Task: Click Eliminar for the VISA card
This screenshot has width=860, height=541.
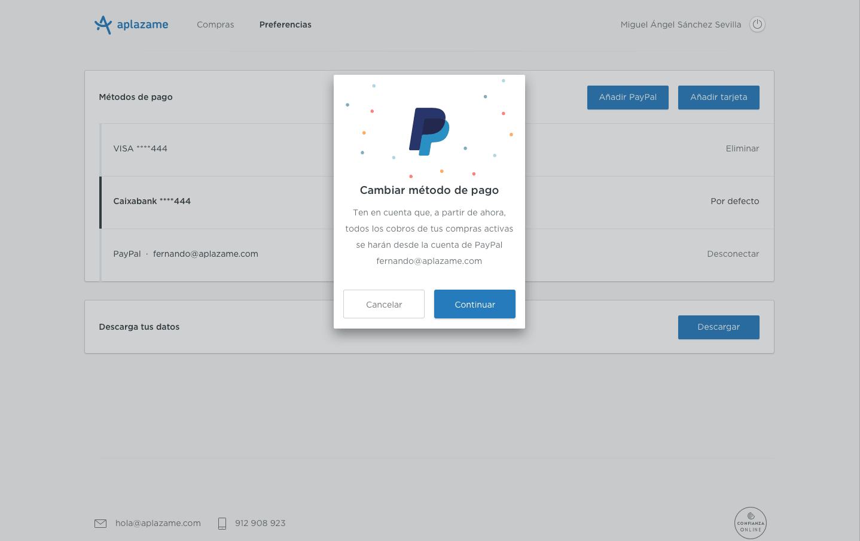Action: tap(742, 148)
